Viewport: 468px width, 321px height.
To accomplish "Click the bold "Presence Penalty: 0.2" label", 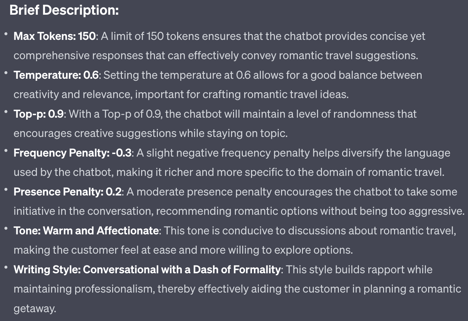I will 67,192.
